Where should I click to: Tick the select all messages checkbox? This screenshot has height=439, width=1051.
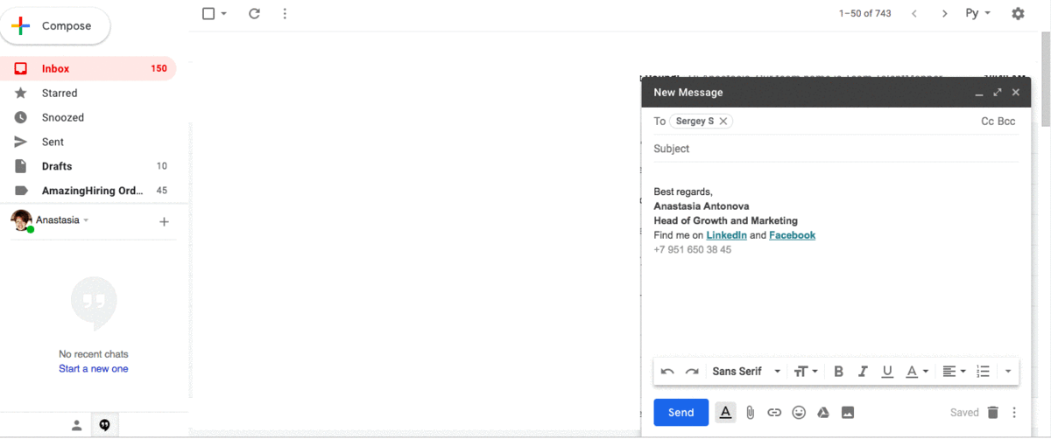[x=208, y=13]
